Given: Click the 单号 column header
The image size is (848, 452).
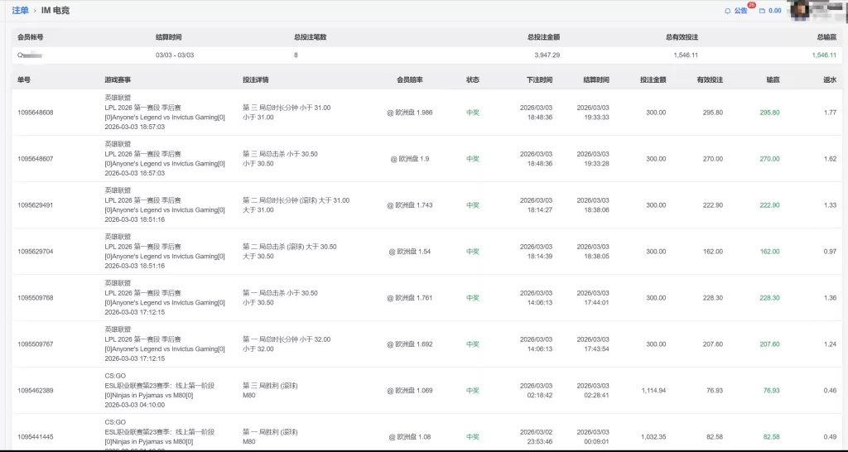Looking at the screenshot, I should click(24, 79).
